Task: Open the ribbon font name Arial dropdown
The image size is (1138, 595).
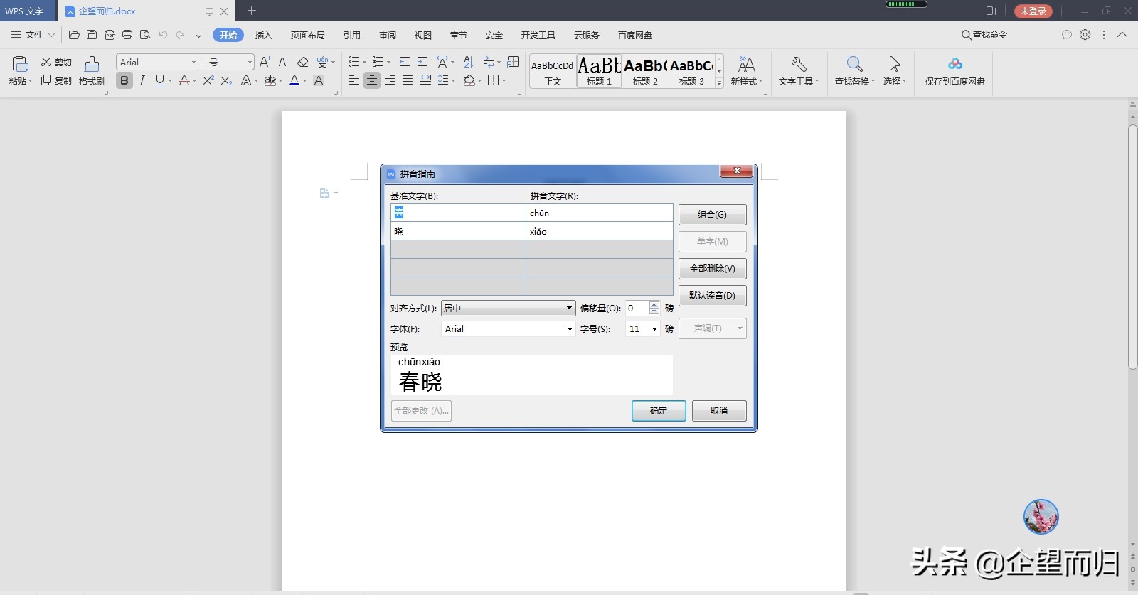Action: click(193, 62)
